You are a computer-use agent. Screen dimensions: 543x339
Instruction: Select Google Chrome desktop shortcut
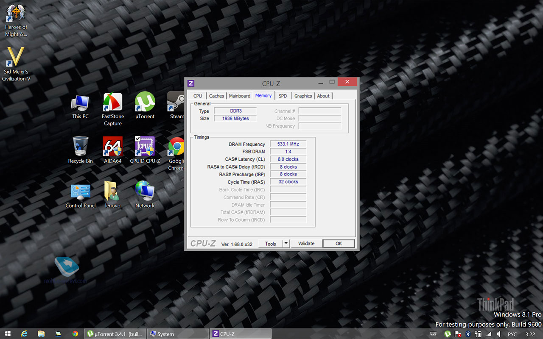pos(176,154)
